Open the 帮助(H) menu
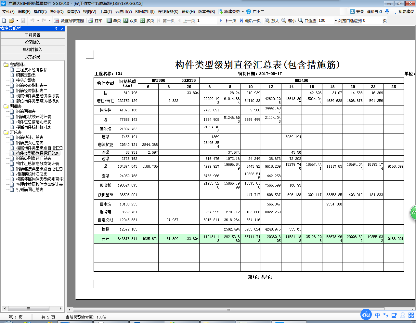 [x=188, y=11]
